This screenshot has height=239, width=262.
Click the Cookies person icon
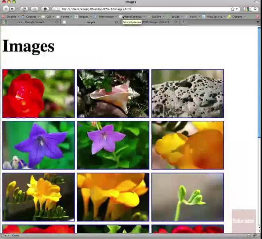pos(23,17)
